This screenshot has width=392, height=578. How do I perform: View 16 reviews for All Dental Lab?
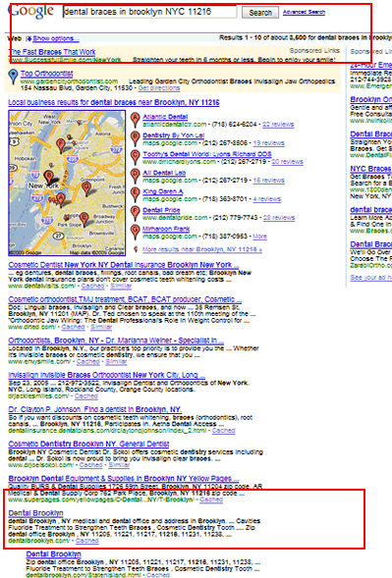[268, 181]
